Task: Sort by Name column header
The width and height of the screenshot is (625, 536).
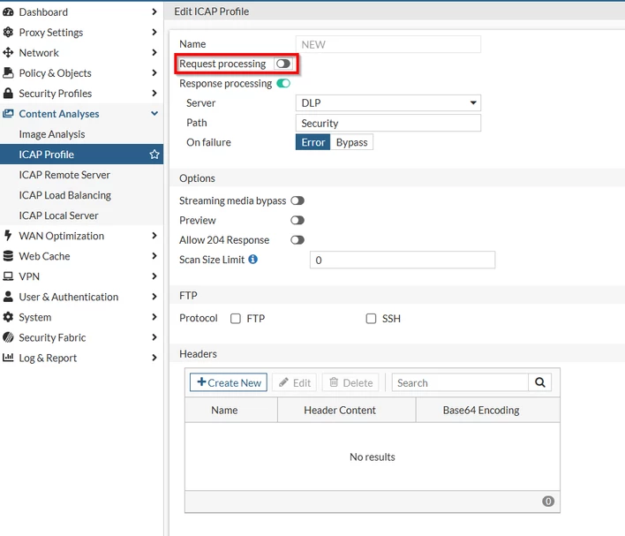Action: click(x=231, y=410)
